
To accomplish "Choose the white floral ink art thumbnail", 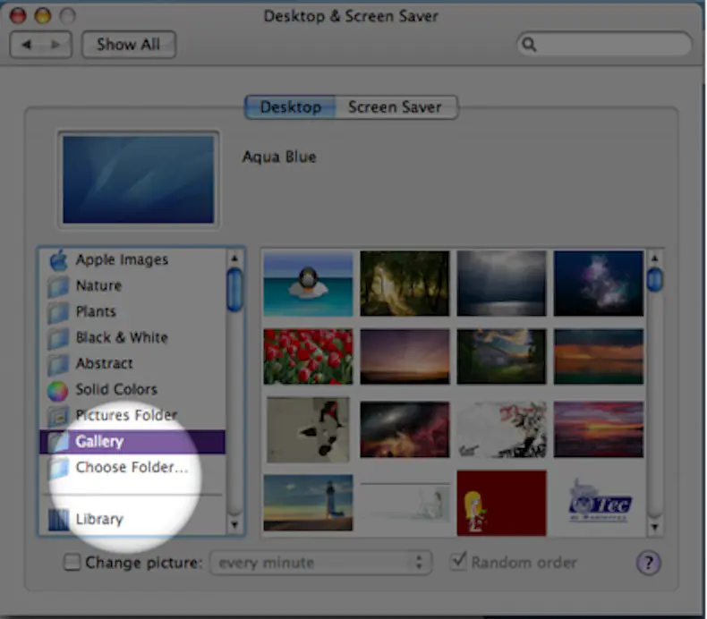I will (x=501, y=429).
